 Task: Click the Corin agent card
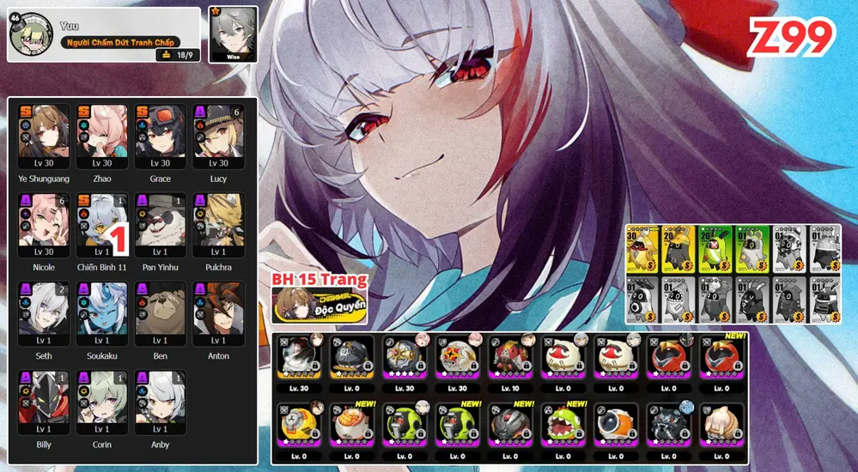(101, 402)
